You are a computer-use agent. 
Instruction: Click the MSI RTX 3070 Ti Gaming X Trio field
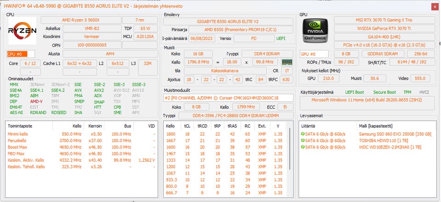[x=384, y=20]
